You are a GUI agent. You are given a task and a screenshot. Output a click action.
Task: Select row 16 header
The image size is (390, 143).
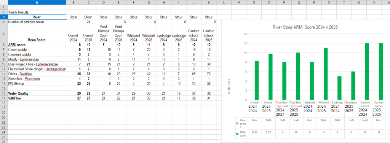tap(4, 94)
